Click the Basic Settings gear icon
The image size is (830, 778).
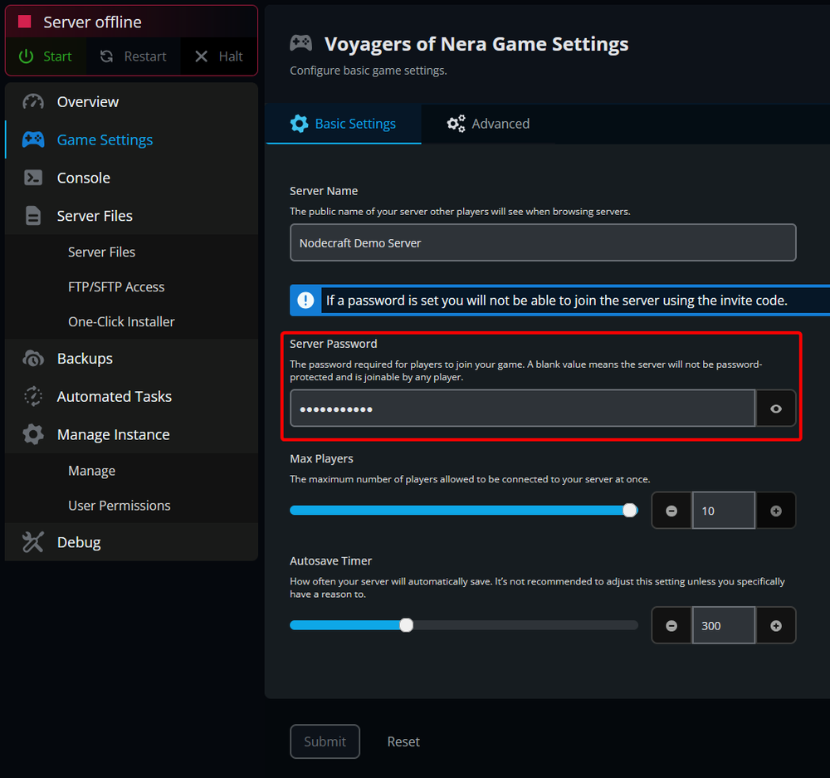pyautogui.click(x=299, y=124)
